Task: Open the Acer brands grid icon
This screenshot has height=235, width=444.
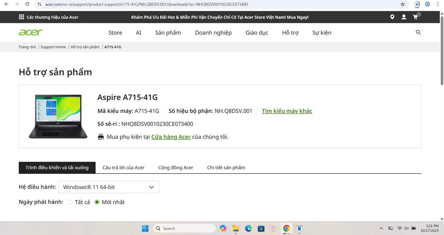Action: [22, 17]
